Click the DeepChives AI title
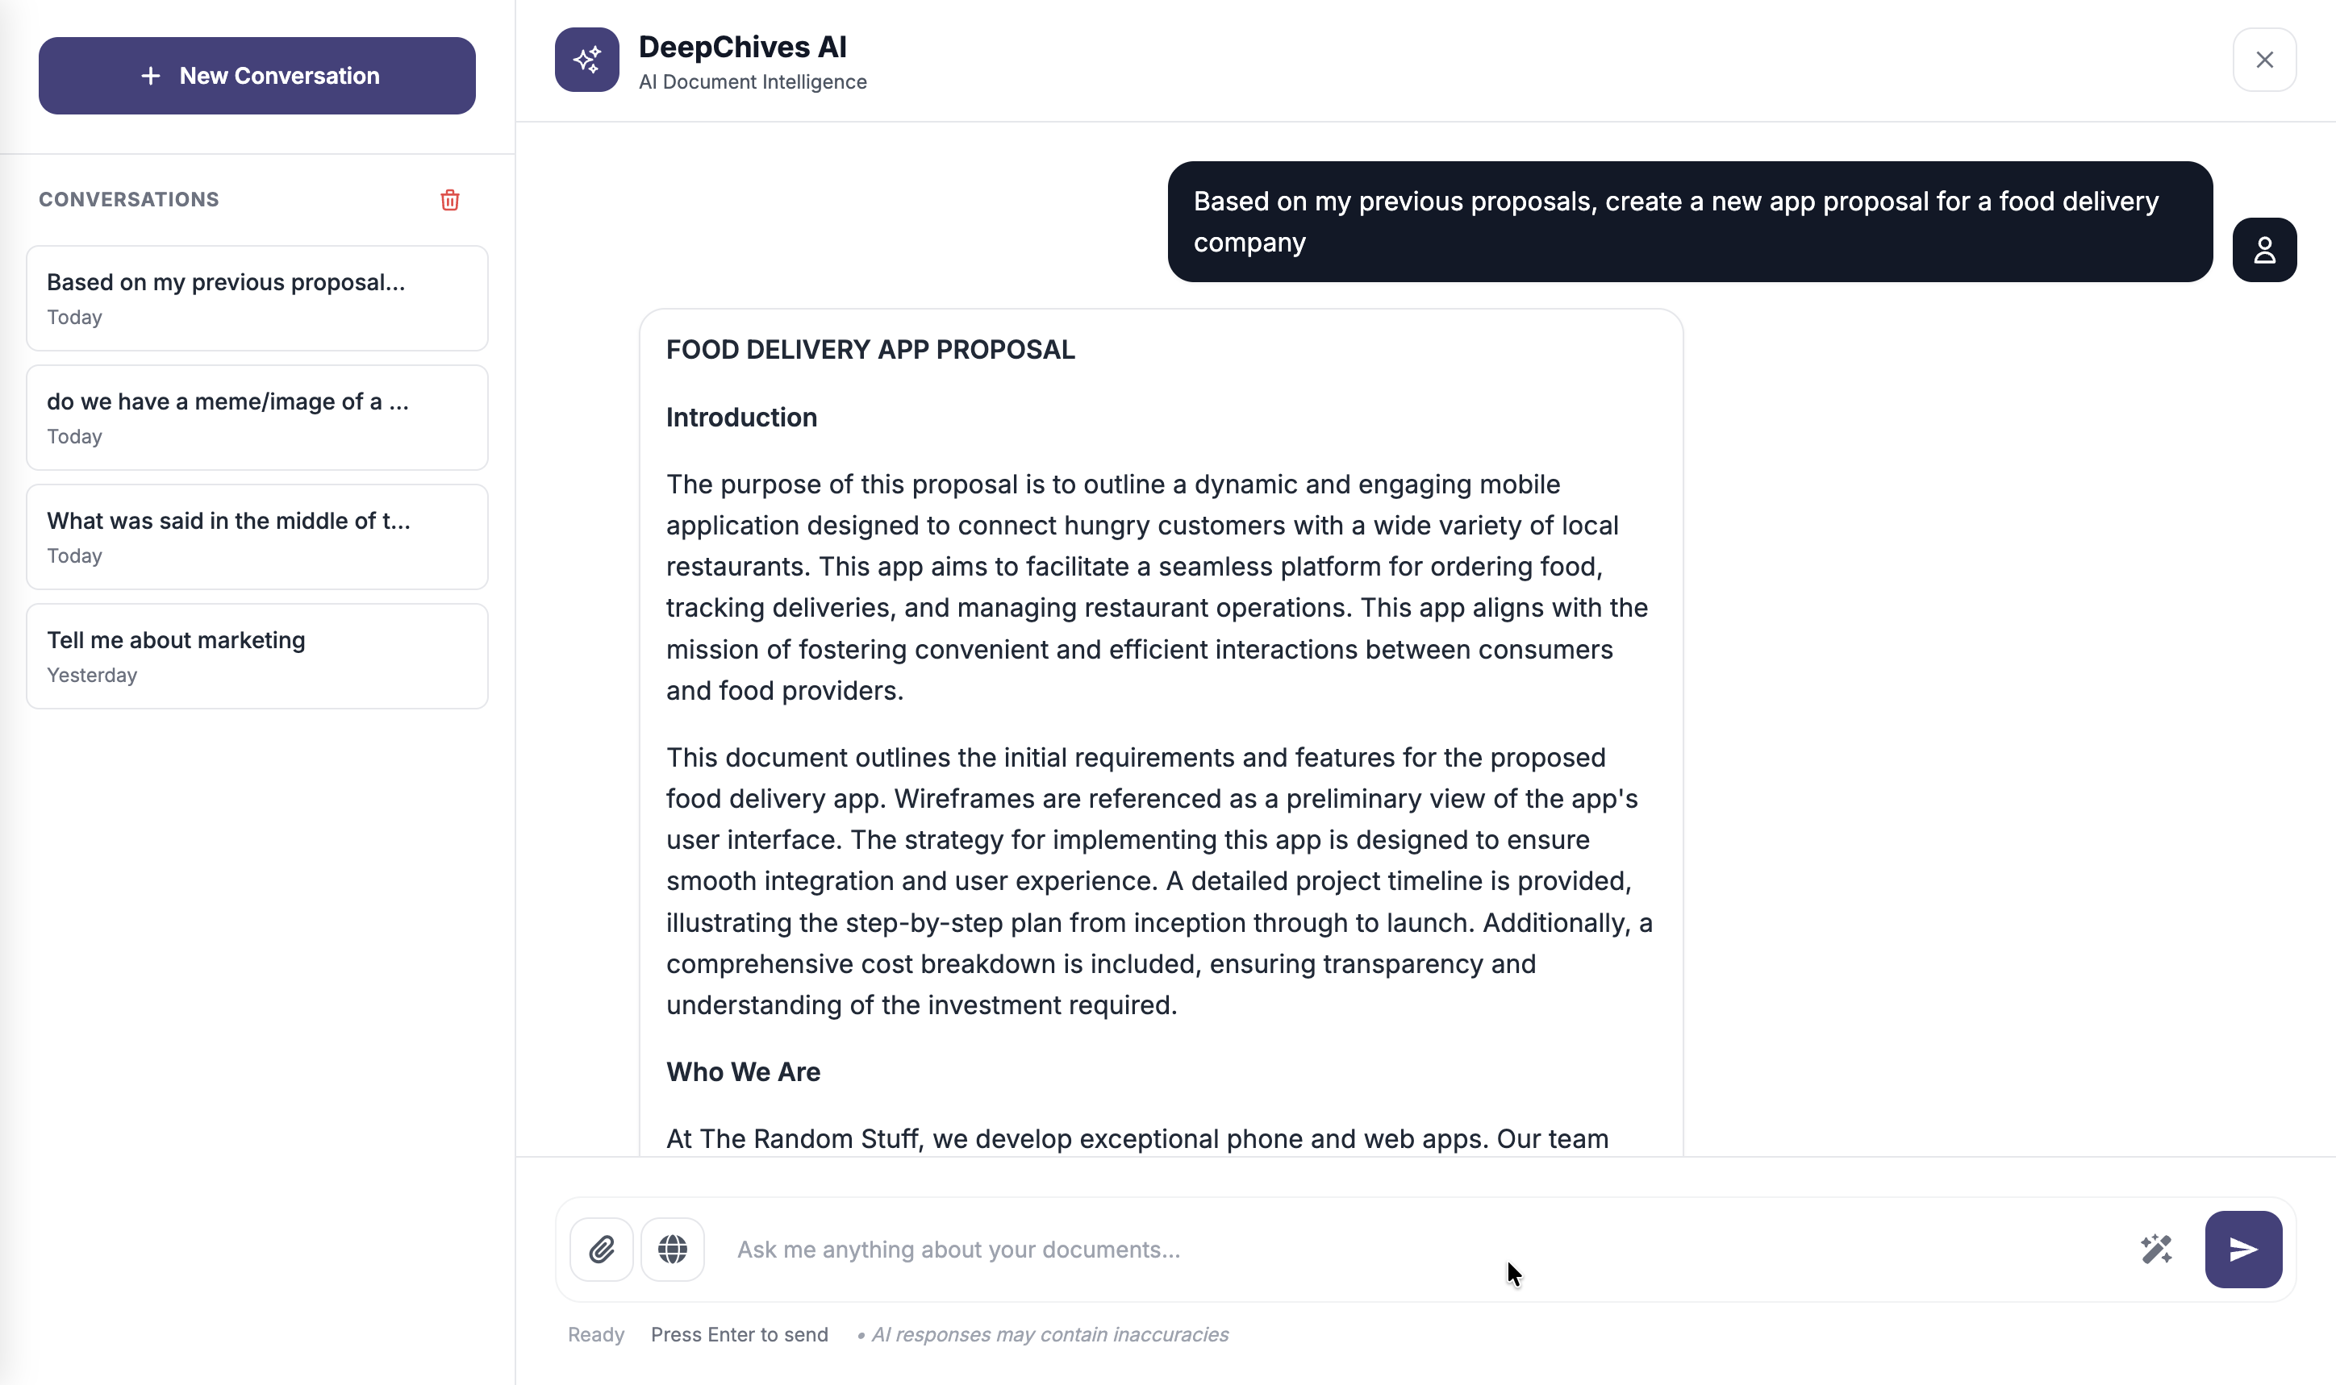The image size is (2336, 1385). click(742, 46)
